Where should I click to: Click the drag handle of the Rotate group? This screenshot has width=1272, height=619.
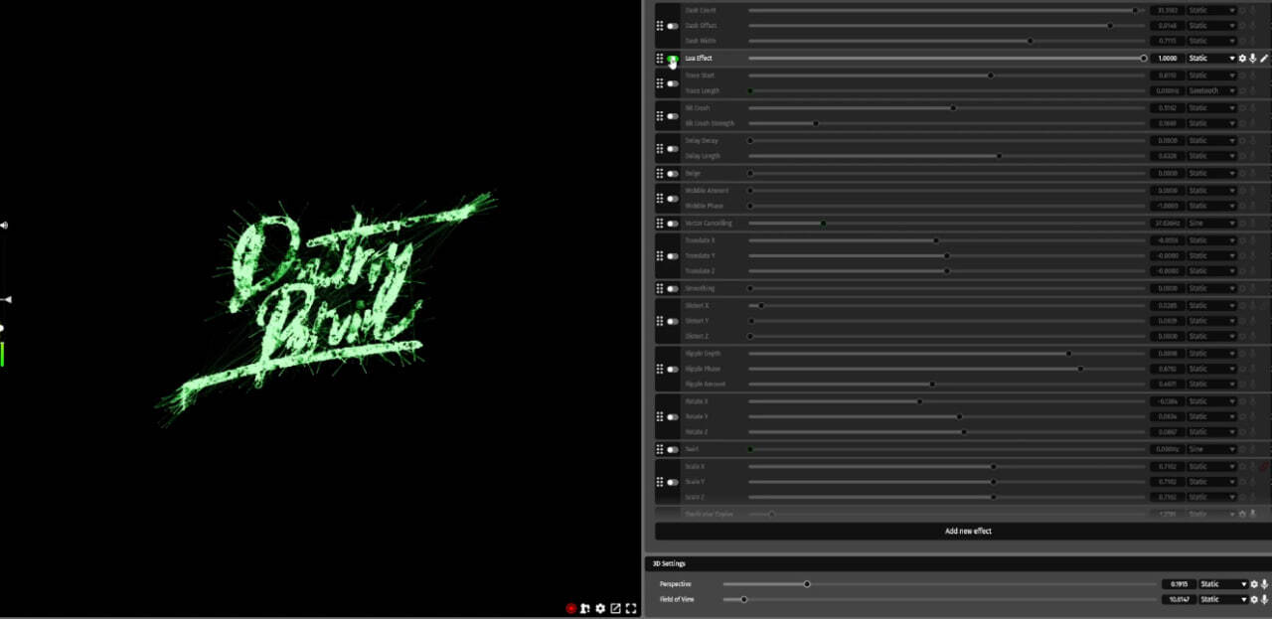tap(660, 417)
